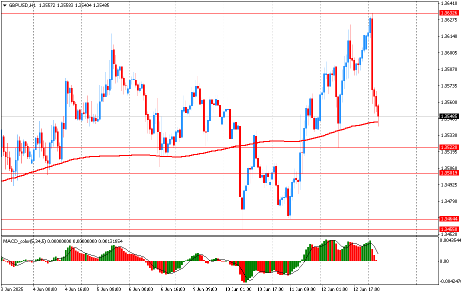The height and width of the screenshot is (295, 461).
Task: Click the red 1.36326 price label
Action: pyautogui.click(x=448, y=12)
